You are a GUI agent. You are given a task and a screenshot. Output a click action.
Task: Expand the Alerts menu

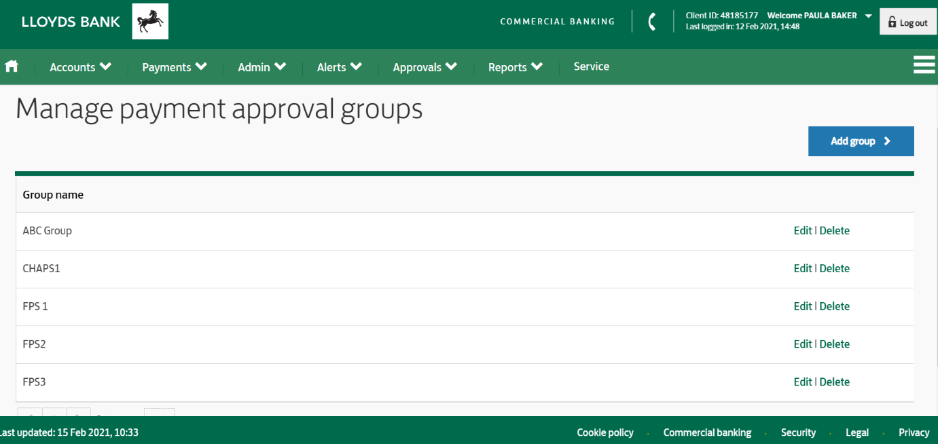[340, 67]
